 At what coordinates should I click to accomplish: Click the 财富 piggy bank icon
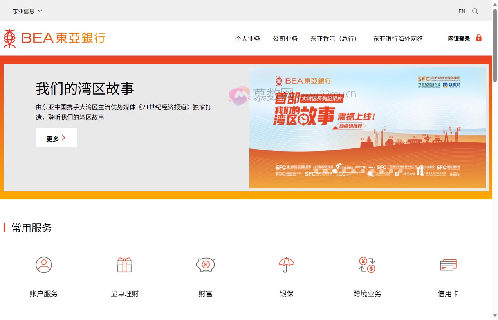pos(205,265)
